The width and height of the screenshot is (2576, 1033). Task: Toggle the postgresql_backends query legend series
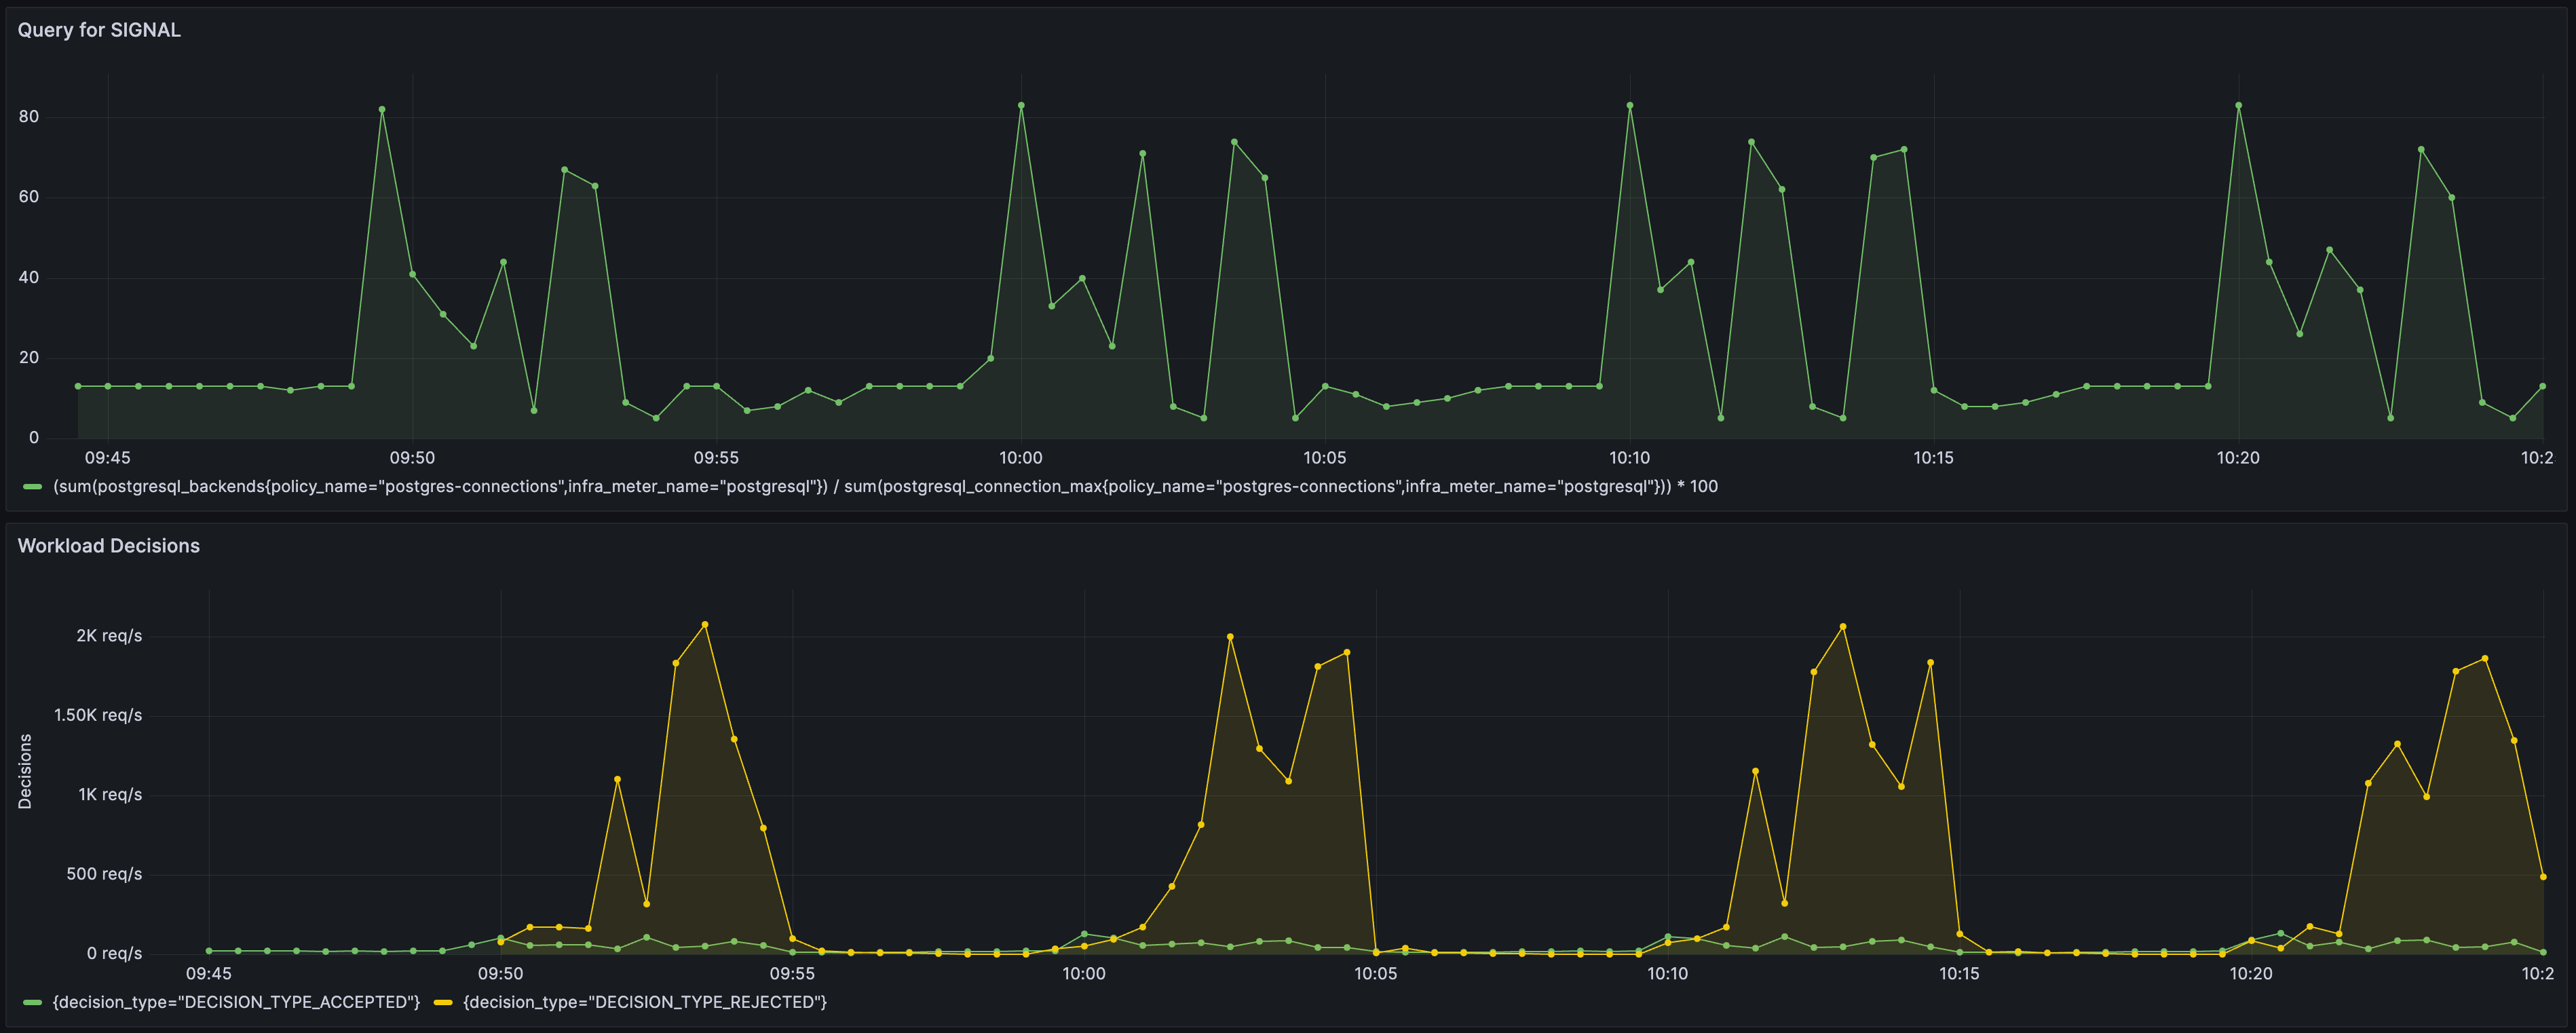click(x=885, y=487)
